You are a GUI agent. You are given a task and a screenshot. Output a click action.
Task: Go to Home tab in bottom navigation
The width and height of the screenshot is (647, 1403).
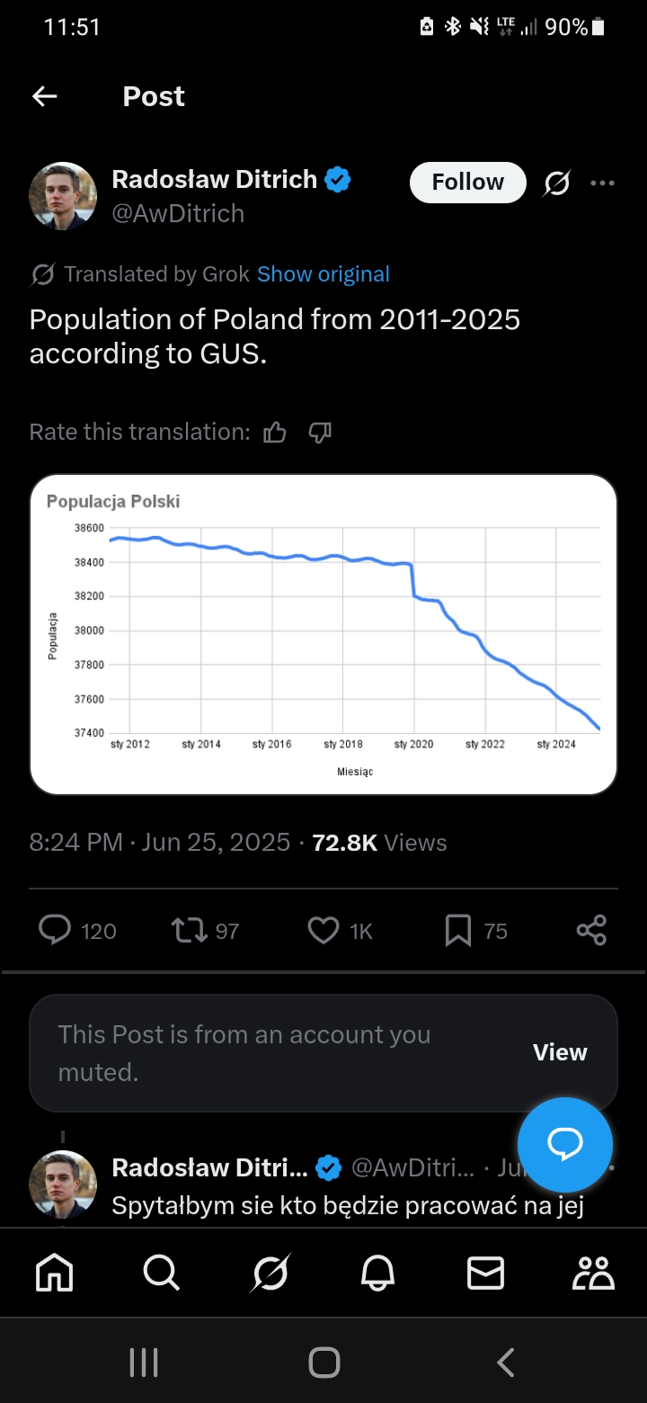54,1273
